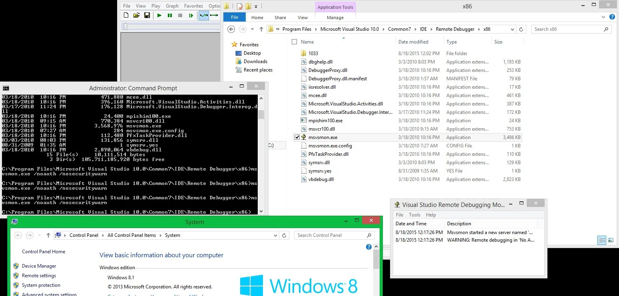Go back in the x86 Explorer window
Screen dimensions: 619x296
(x=231, y=29)
